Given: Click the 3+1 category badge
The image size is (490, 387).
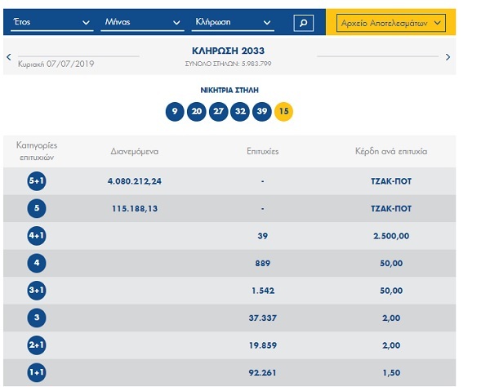Looking at the screenshot, I should (x=36, y=290).
